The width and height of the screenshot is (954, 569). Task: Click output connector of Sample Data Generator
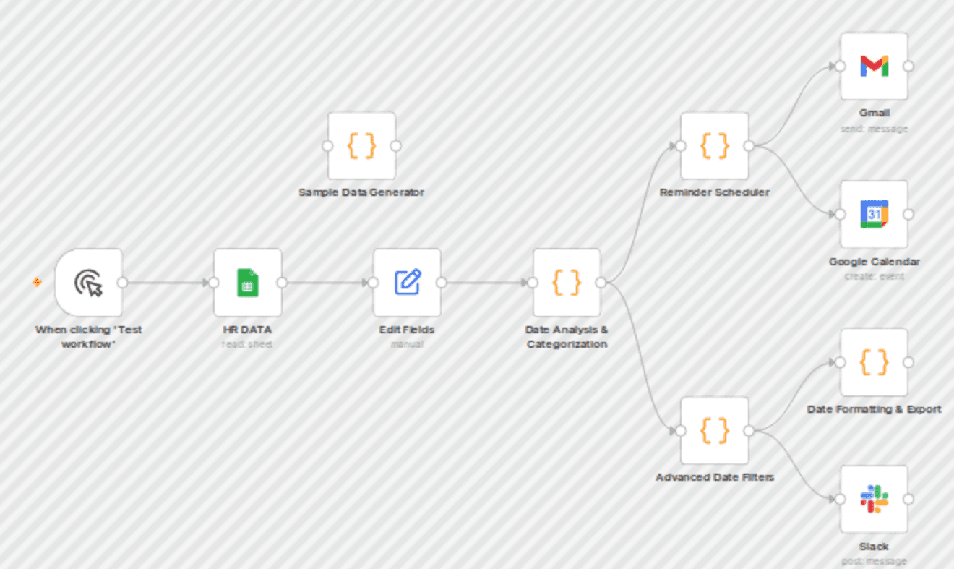coord(396,145)
